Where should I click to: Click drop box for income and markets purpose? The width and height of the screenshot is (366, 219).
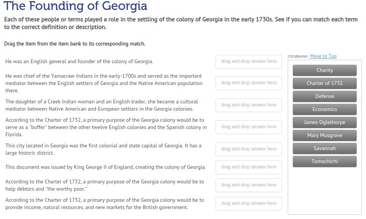pos(249,204)
